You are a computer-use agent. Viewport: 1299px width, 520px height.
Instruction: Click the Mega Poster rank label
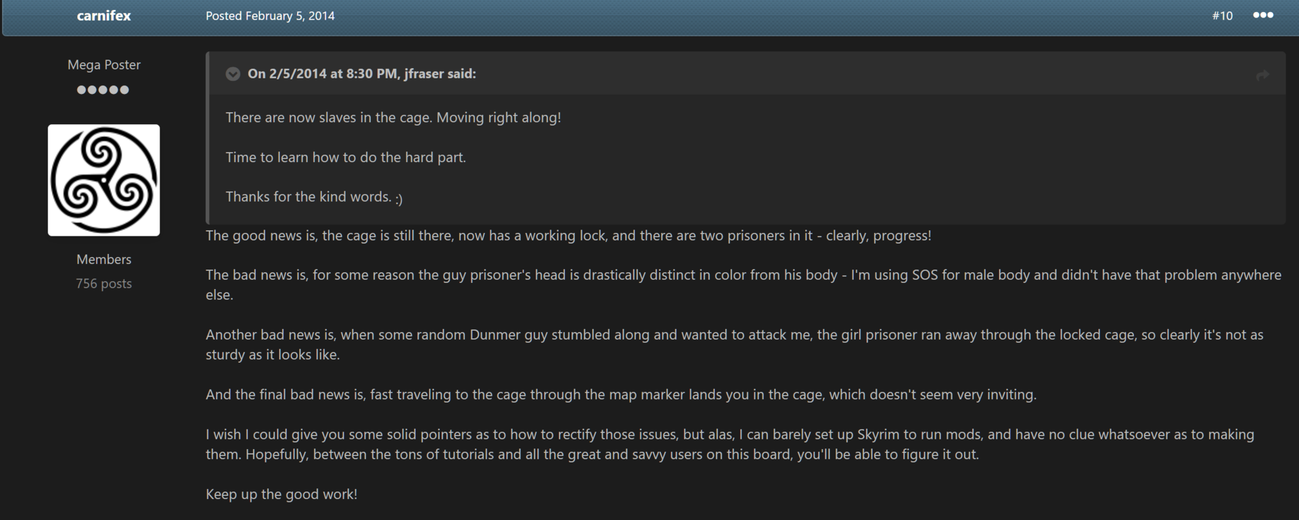pos(104,65)
